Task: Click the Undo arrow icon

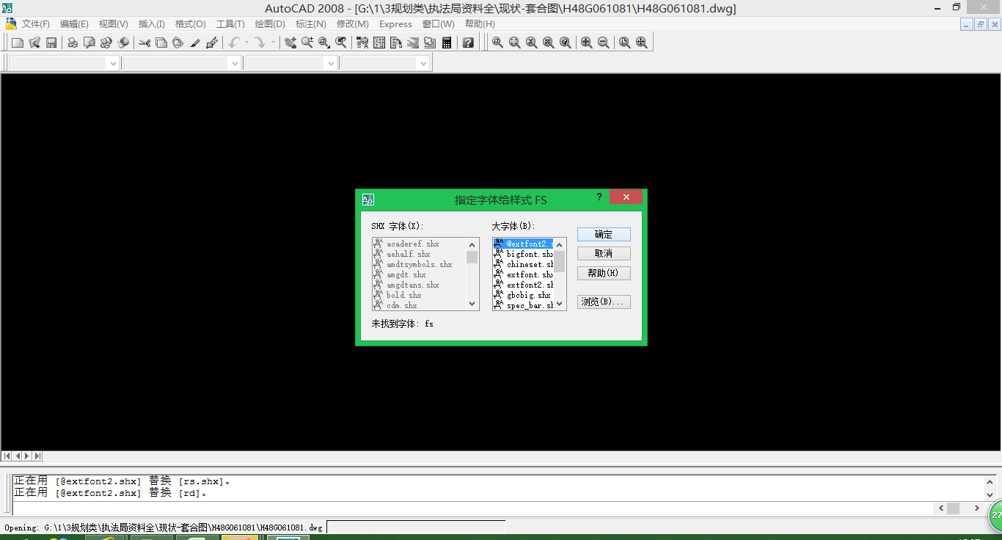Action: pos(234,43)
